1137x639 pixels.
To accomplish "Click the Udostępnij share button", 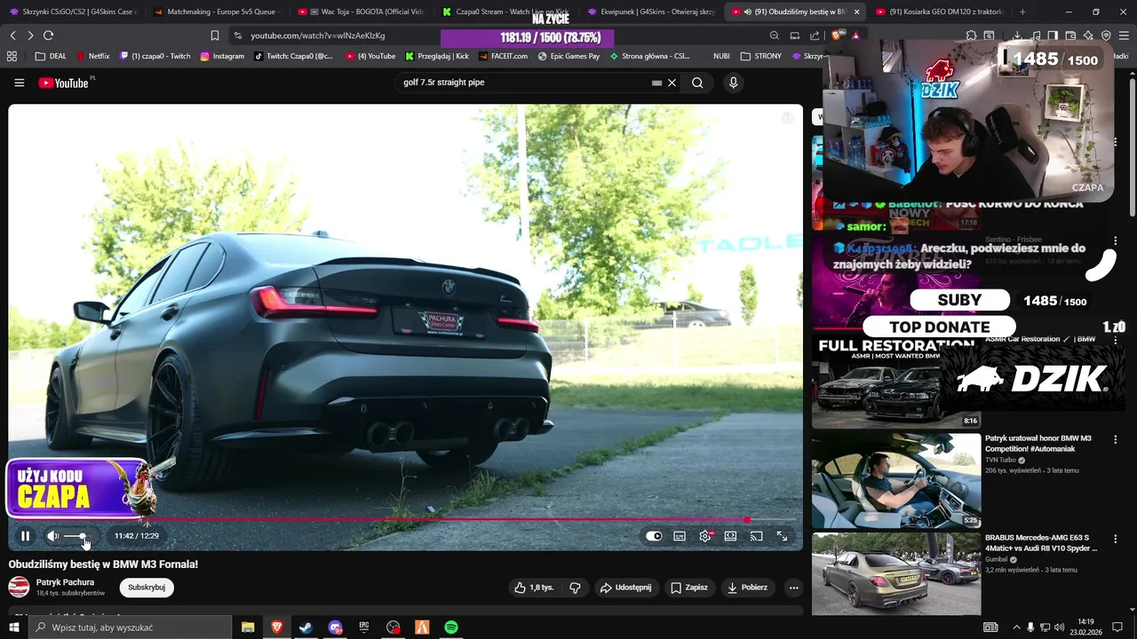I will point(625,588).
